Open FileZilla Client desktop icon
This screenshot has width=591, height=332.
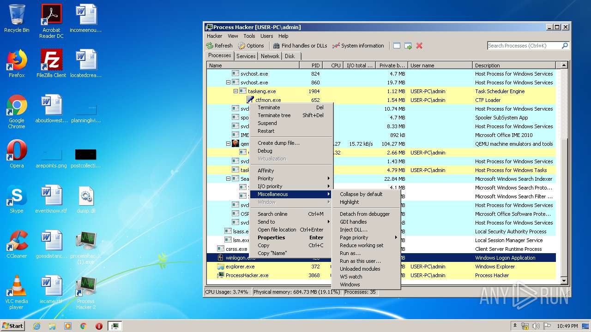(x=51, y=64)
